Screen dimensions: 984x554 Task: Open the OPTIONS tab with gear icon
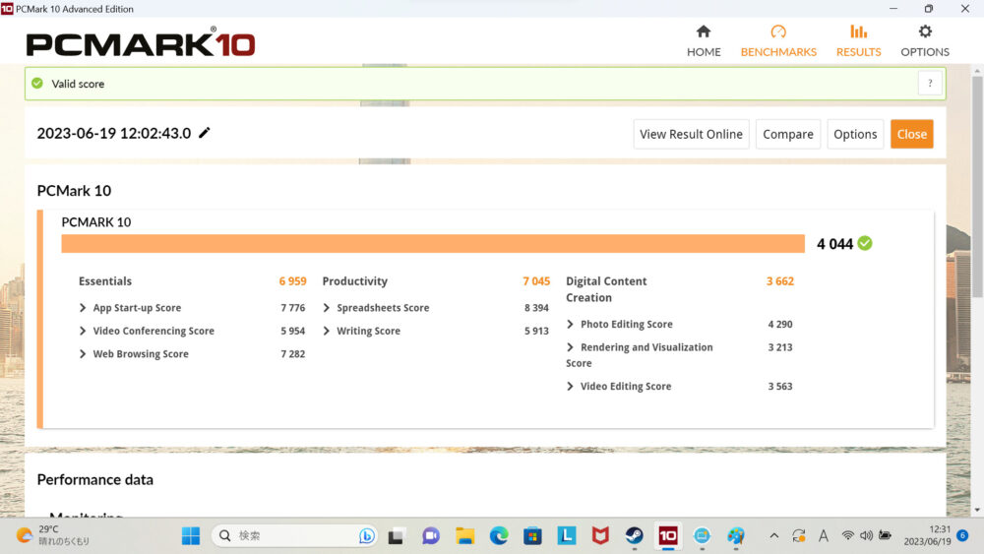tap(925, 41)
